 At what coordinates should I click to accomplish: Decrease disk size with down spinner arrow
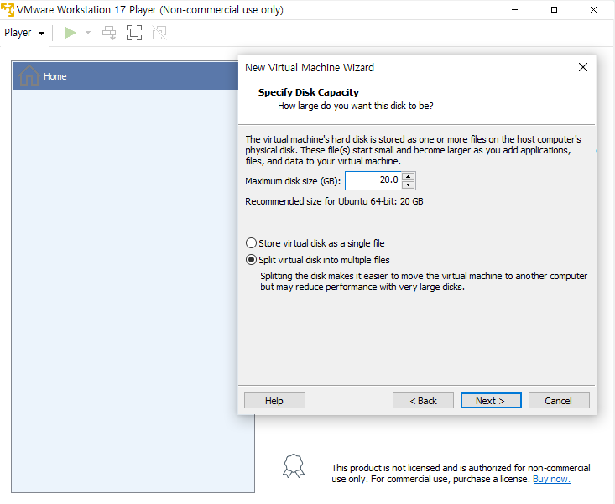409,185
